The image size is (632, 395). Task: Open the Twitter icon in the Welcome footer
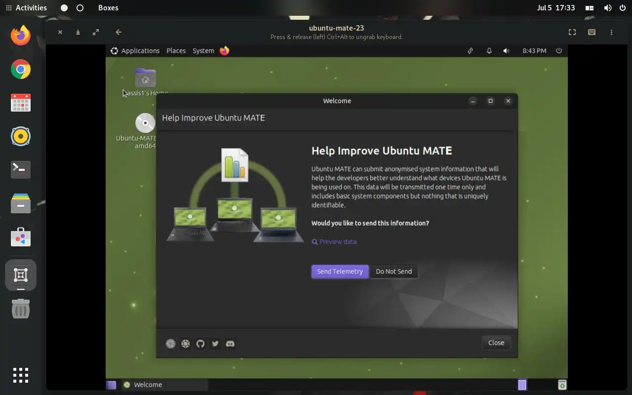(215, 344)
